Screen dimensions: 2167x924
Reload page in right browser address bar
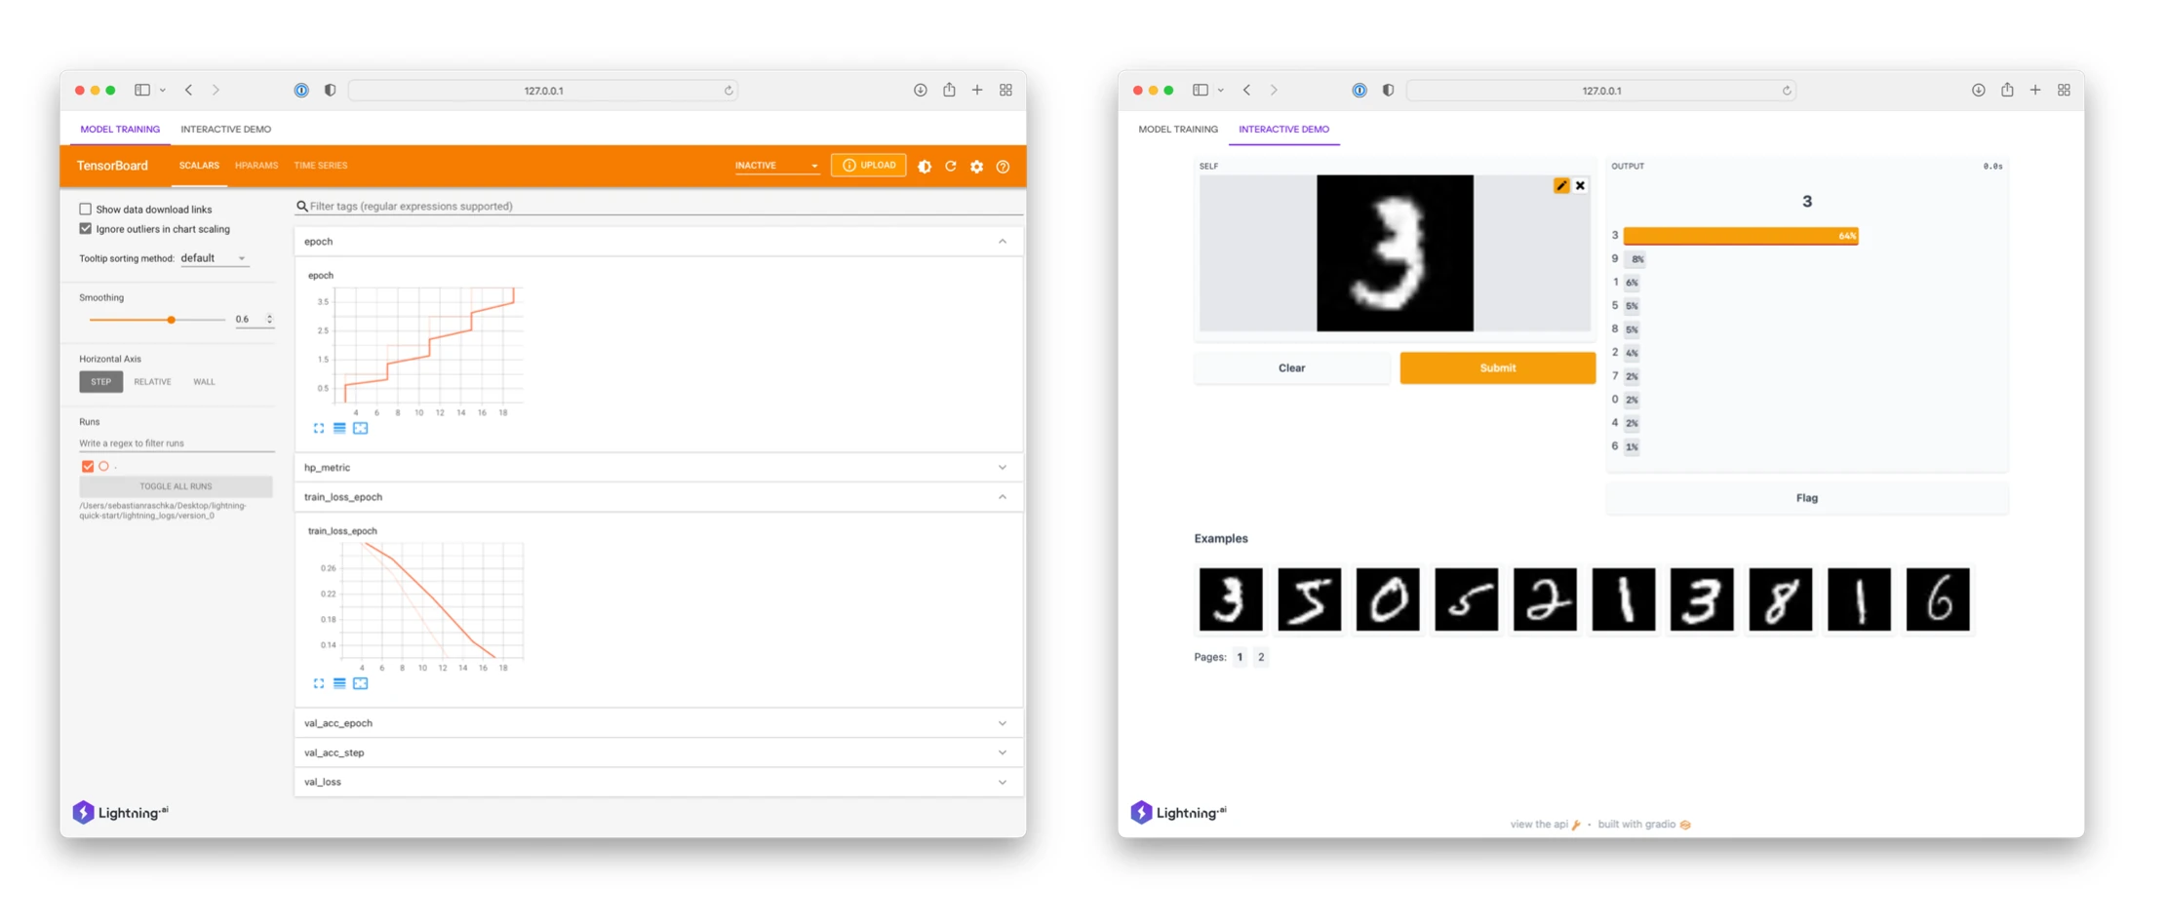pyautogui.click(x=1787, y=91)
